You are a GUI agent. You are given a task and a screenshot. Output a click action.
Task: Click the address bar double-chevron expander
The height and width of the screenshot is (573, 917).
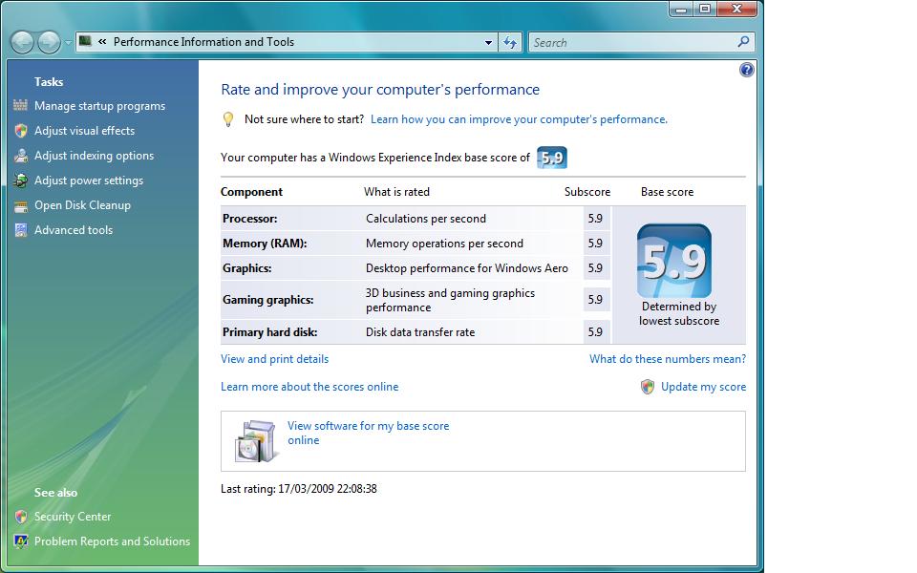pyautogui.click(x=102, y=41)
